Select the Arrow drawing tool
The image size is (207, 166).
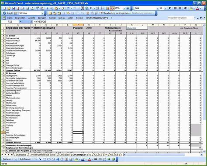(x=40, y=159)
